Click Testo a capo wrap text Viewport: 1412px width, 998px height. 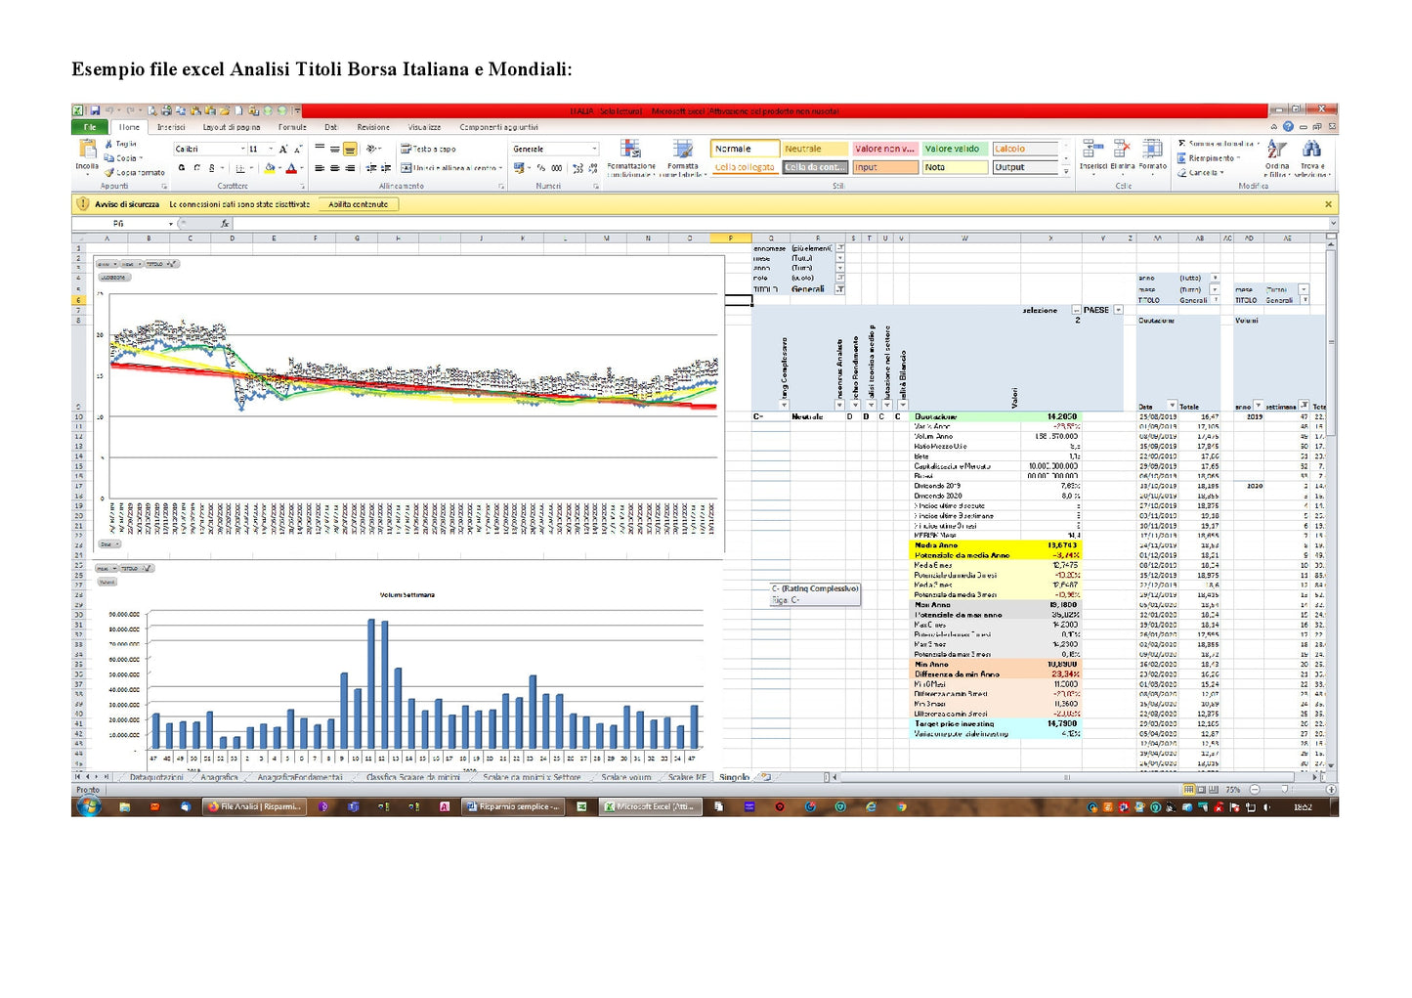429,149
